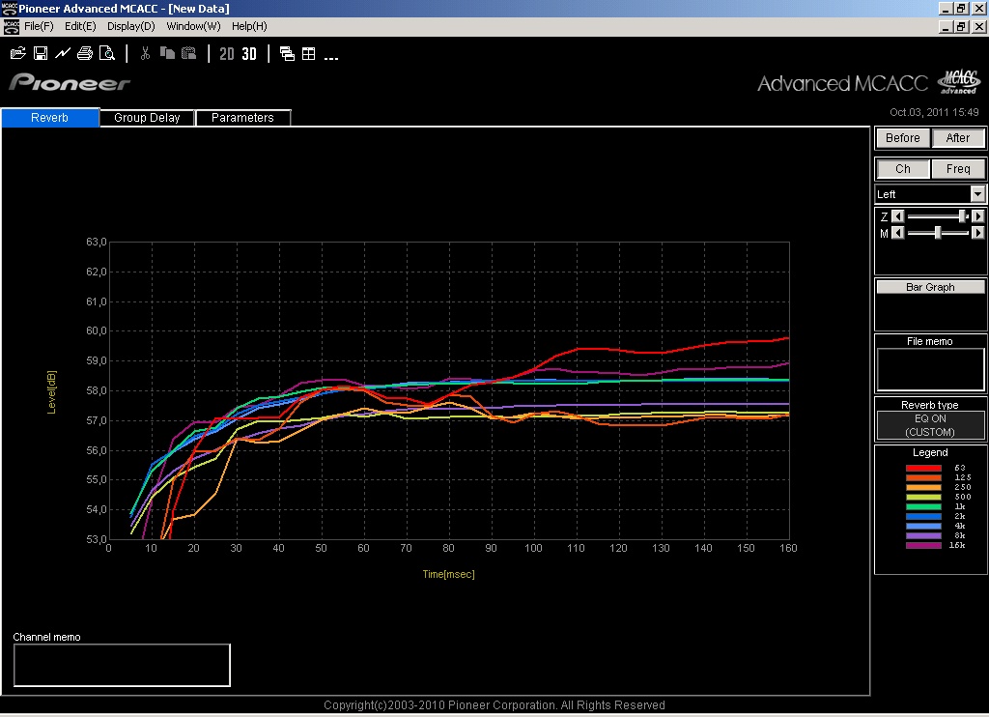This screenshot has height=717, width=989.
Task: Click the Bar Graph button
Action: pos(931,287)
